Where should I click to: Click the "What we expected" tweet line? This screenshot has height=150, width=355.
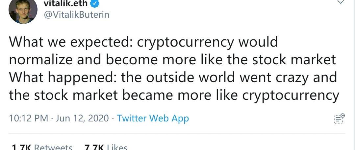pos(143,42)
